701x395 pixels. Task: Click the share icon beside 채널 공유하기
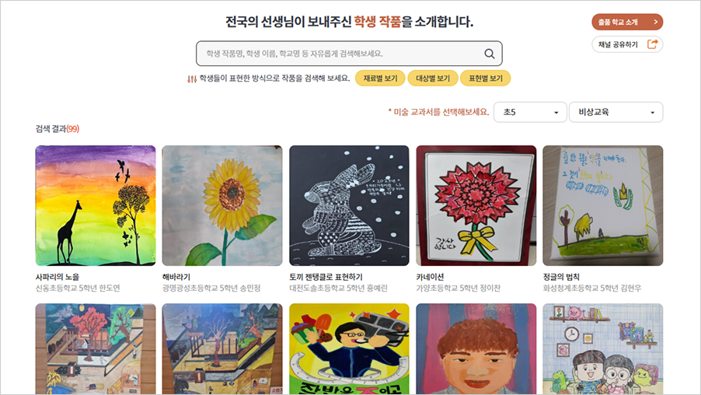click(653, 44)
